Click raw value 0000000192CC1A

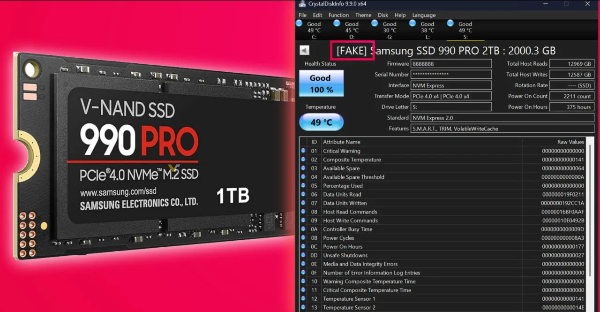click(x=562, y=203)
